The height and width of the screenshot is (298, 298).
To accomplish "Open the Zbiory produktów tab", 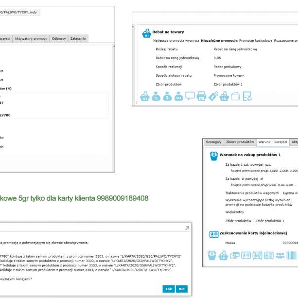I will pos(240,142).
